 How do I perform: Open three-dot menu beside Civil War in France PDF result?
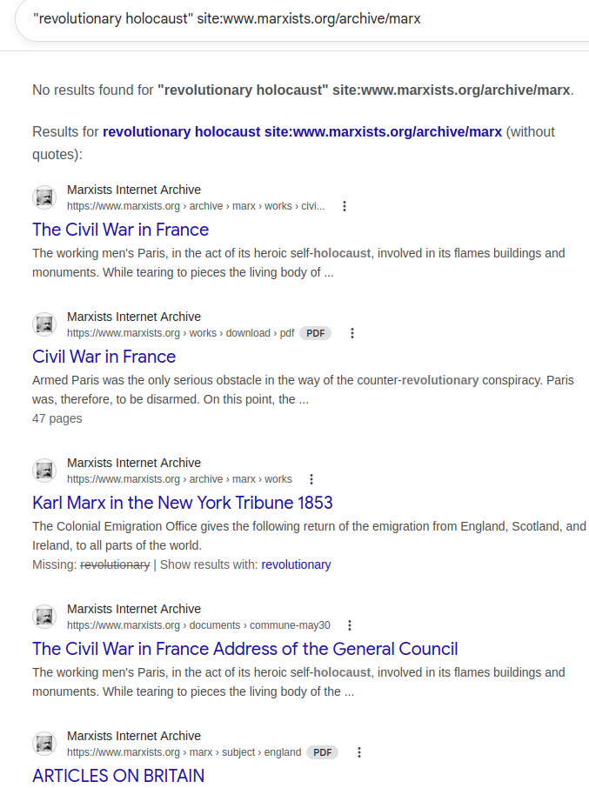tap(352, 333)
